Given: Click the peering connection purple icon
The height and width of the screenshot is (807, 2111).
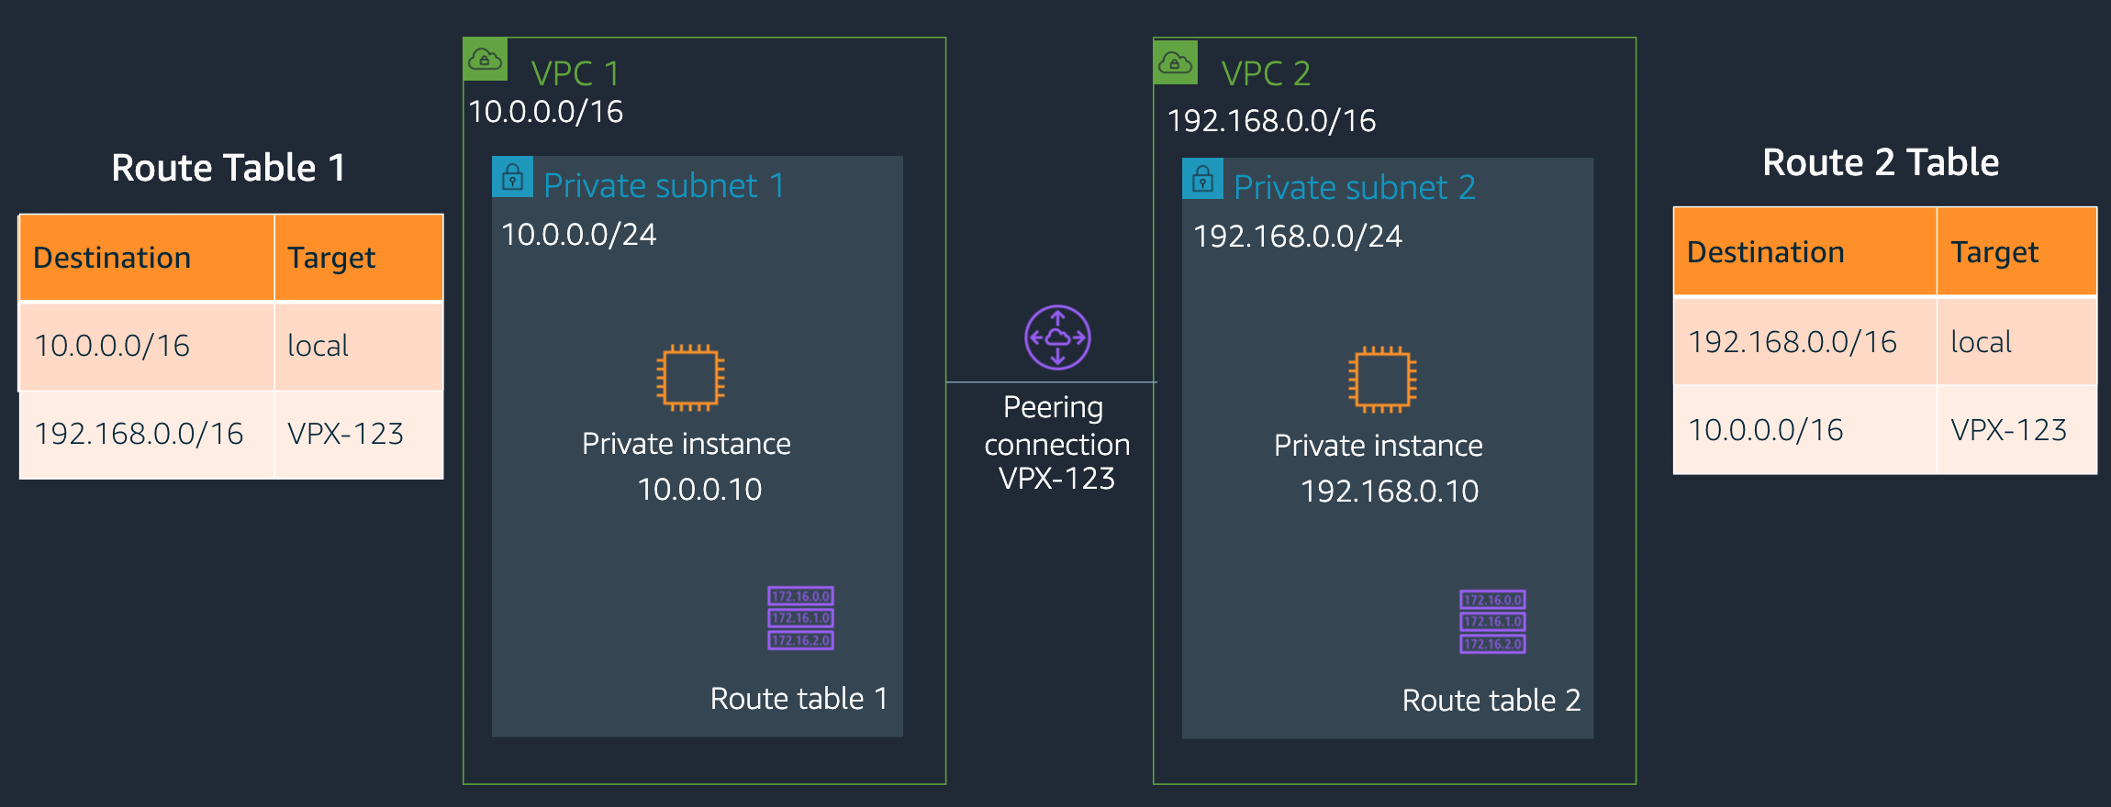Looking at the screenshot, I should point(1057,337).
